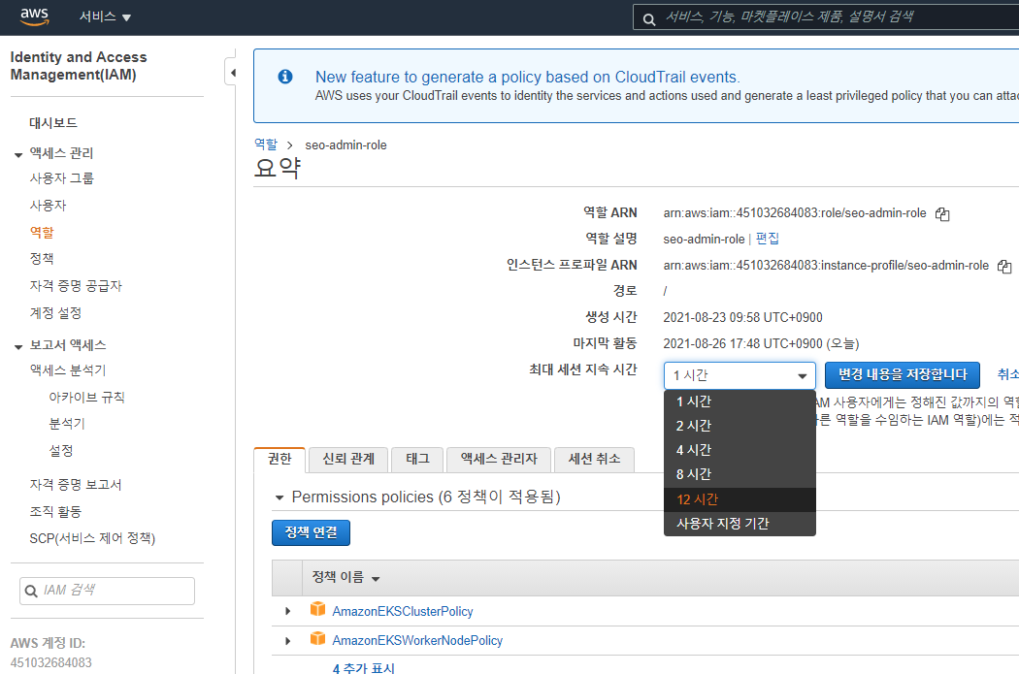Collapse the IAM sidebar with arrow handle

point(231,72)
